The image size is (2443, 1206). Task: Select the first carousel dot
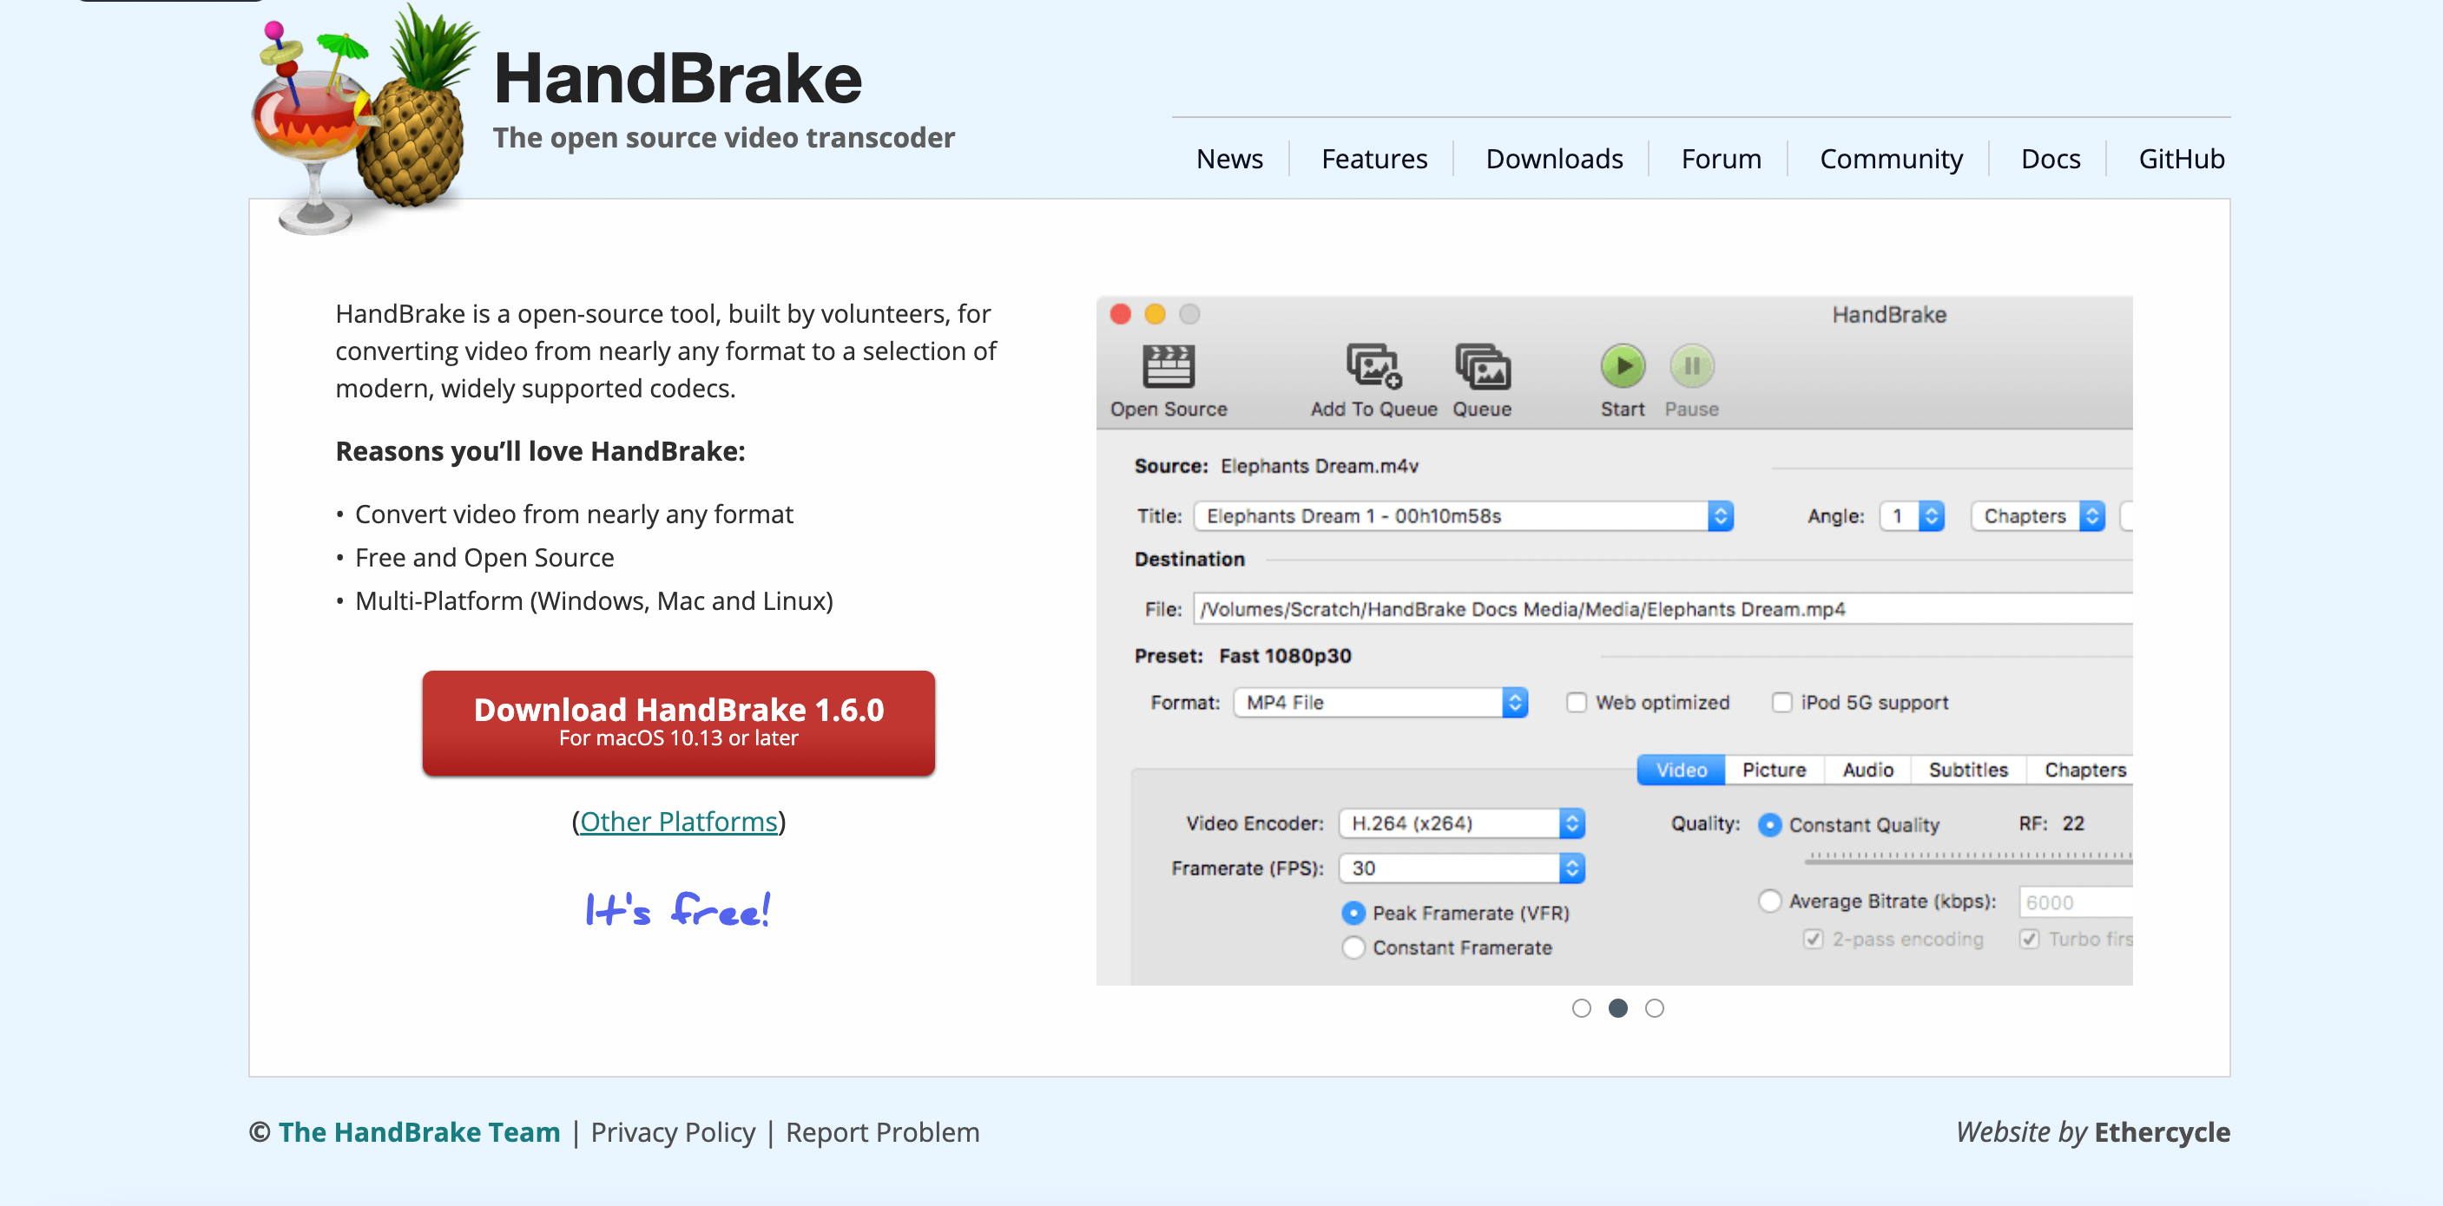coord(1581,1008)
